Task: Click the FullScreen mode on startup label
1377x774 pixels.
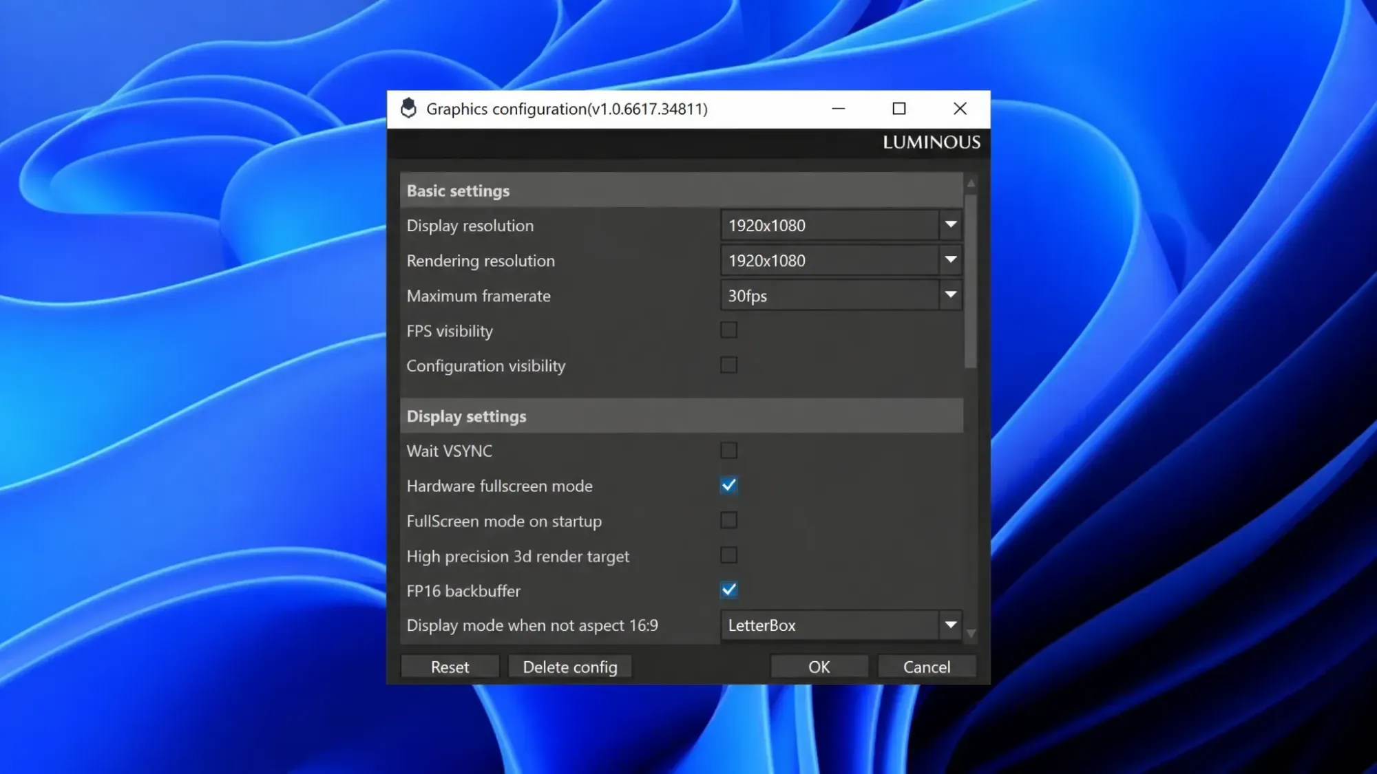Action: (504, 521)
